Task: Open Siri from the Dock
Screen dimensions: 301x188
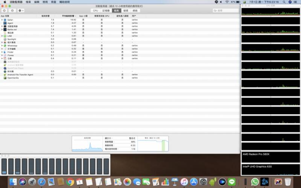Action: (23, 182)
